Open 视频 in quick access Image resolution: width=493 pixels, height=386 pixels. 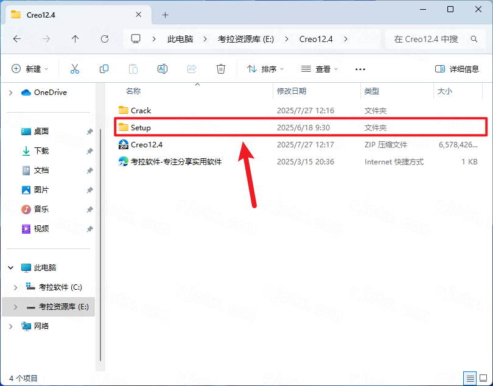[x=41, y=229]
